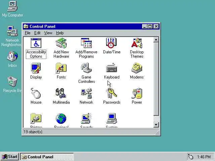
Task: Click the scrollbar up arrow
Action: pyautogui.click(x=156, y=40)
